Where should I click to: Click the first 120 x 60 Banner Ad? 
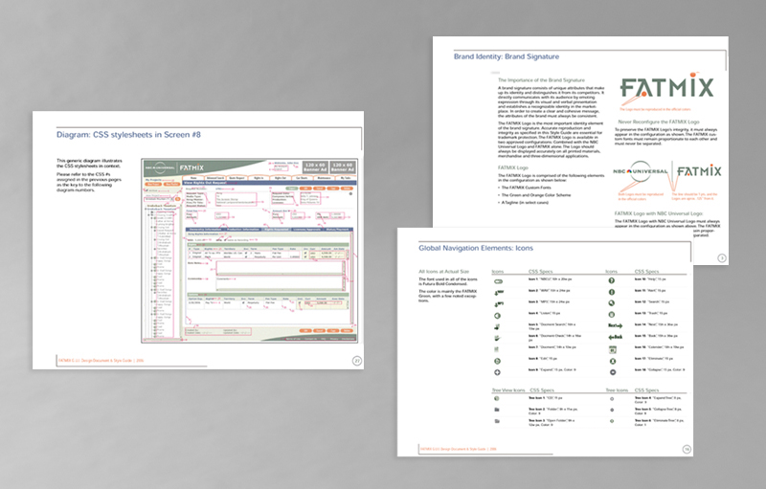(x=315, y=167)
